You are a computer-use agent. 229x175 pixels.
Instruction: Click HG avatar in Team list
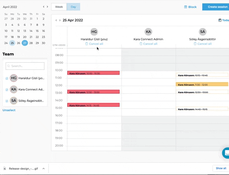[13, 78]
